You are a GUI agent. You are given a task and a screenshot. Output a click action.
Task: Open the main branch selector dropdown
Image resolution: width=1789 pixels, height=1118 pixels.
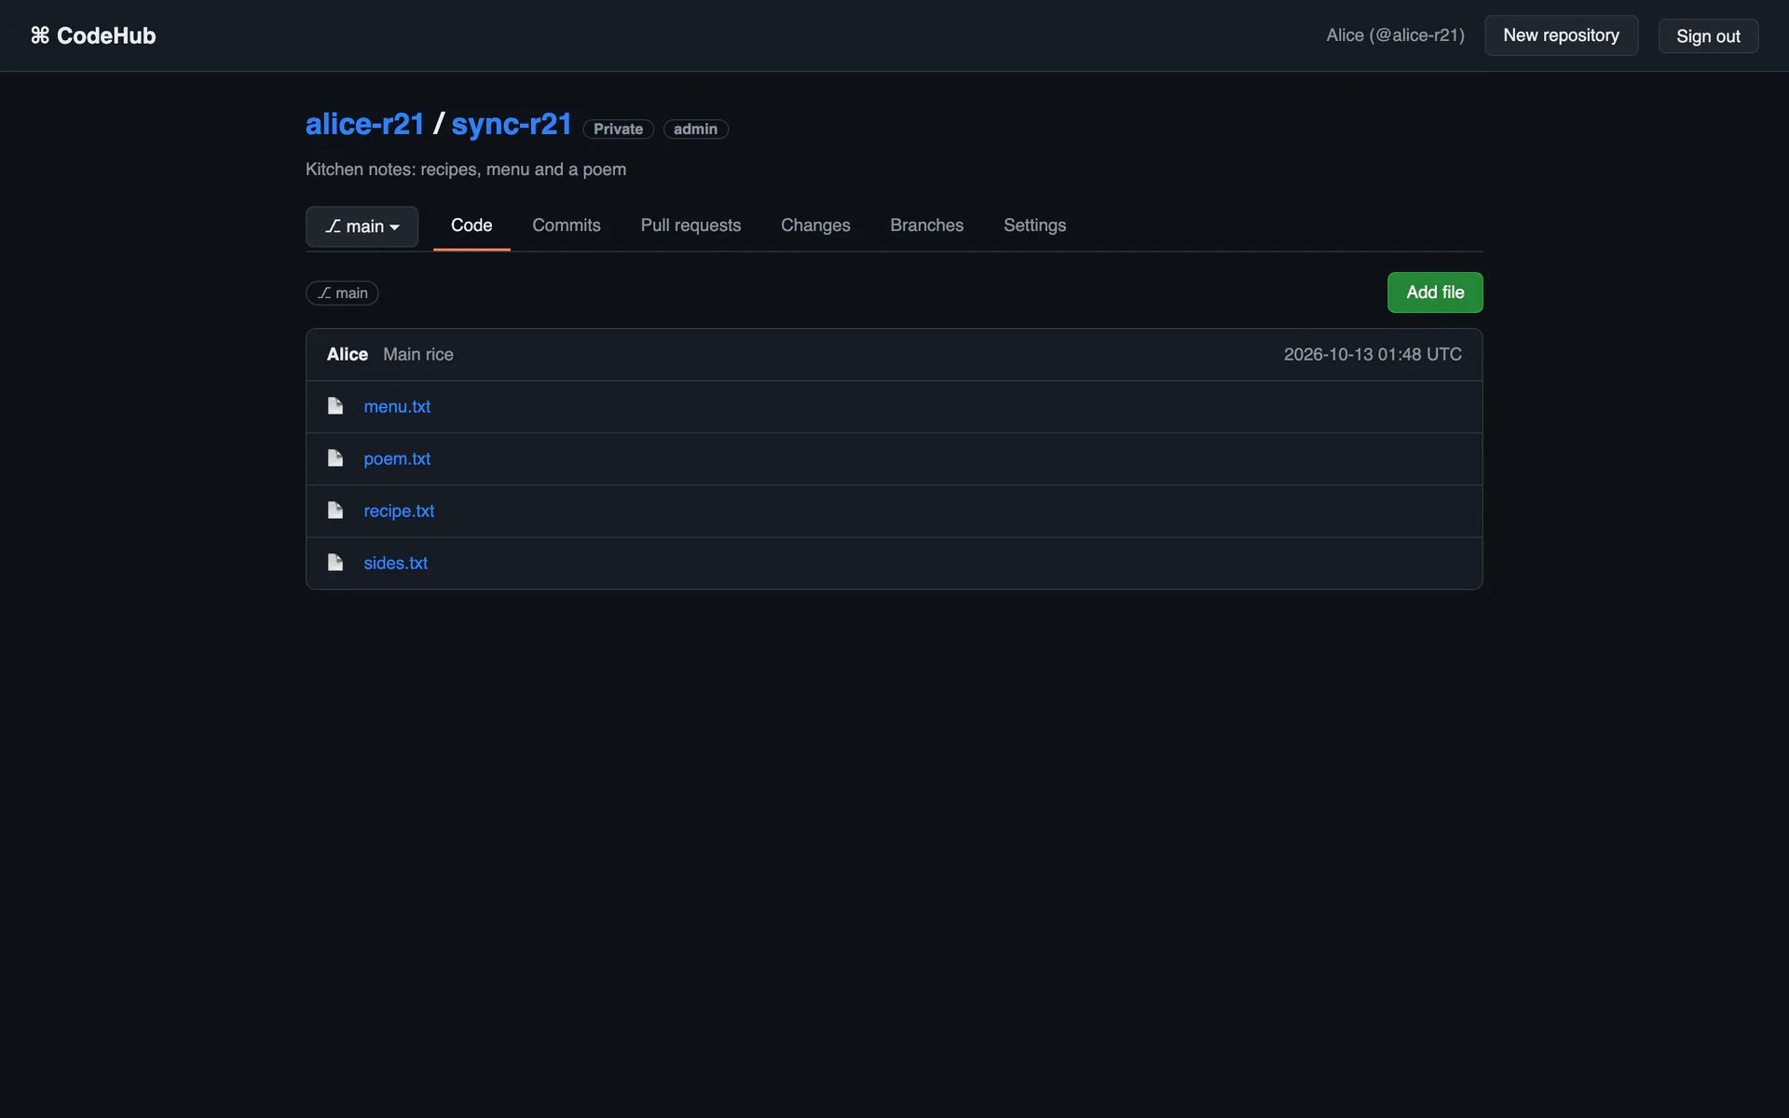point(362,226)
